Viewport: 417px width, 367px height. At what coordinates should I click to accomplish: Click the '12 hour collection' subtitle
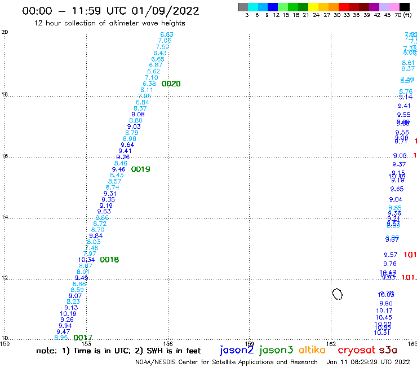[x=109, y=23]
